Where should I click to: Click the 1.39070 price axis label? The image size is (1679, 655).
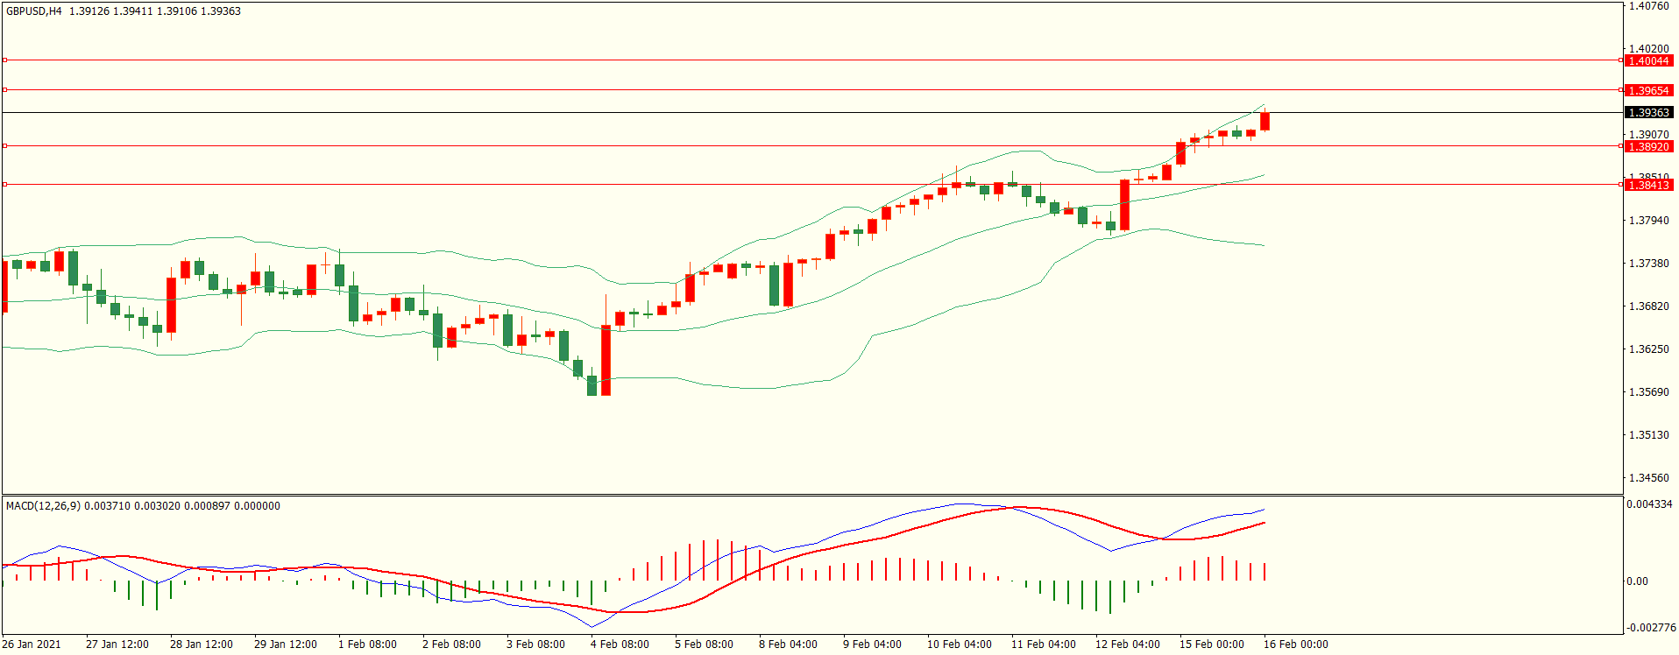point(1649,135)
